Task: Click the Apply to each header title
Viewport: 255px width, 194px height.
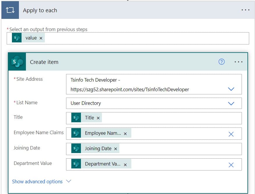Action: 40,10
